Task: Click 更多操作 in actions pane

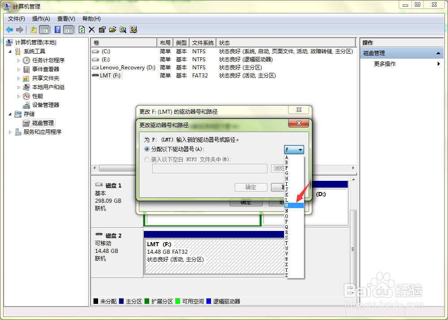Action: (x=384, y=64)
